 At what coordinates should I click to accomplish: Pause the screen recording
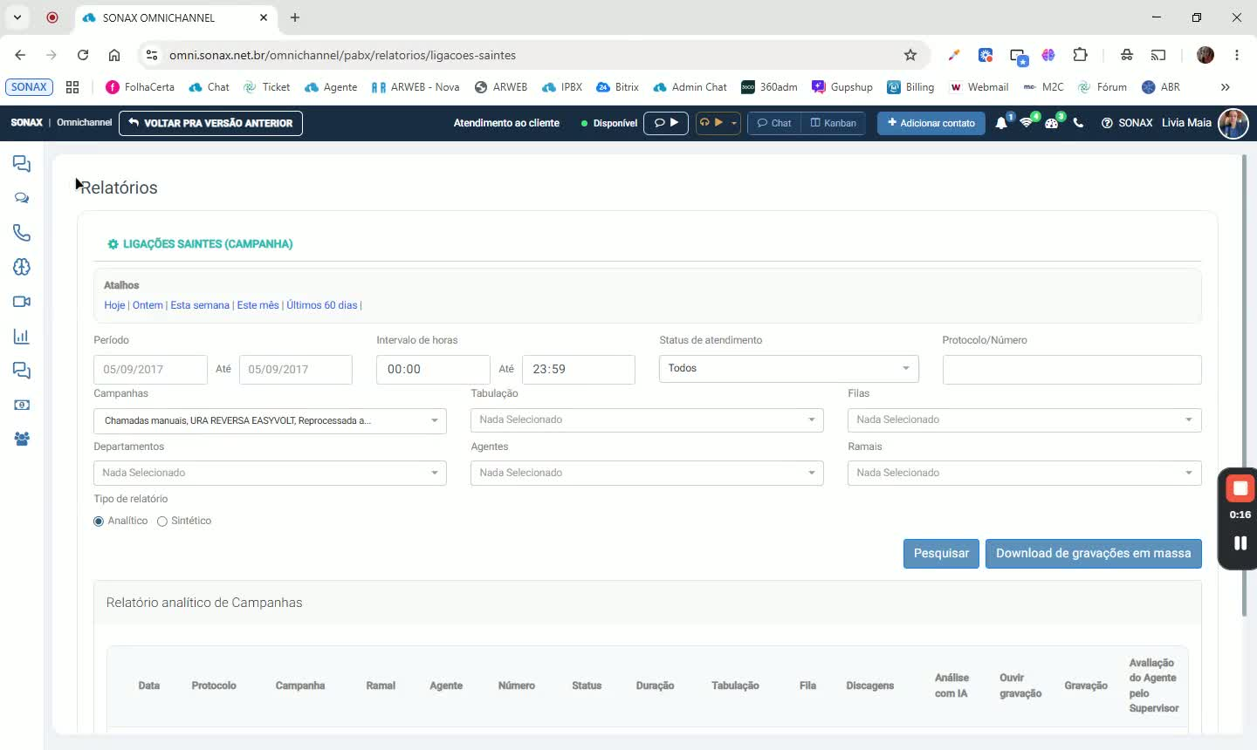pos(1240,543)
